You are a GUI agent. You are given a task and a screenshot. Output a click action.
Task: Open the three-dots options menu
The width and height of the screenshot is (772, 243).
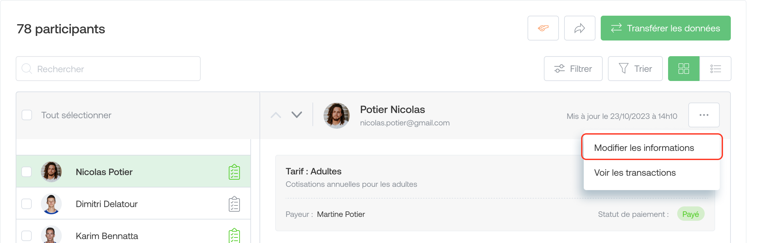point(704,115)
